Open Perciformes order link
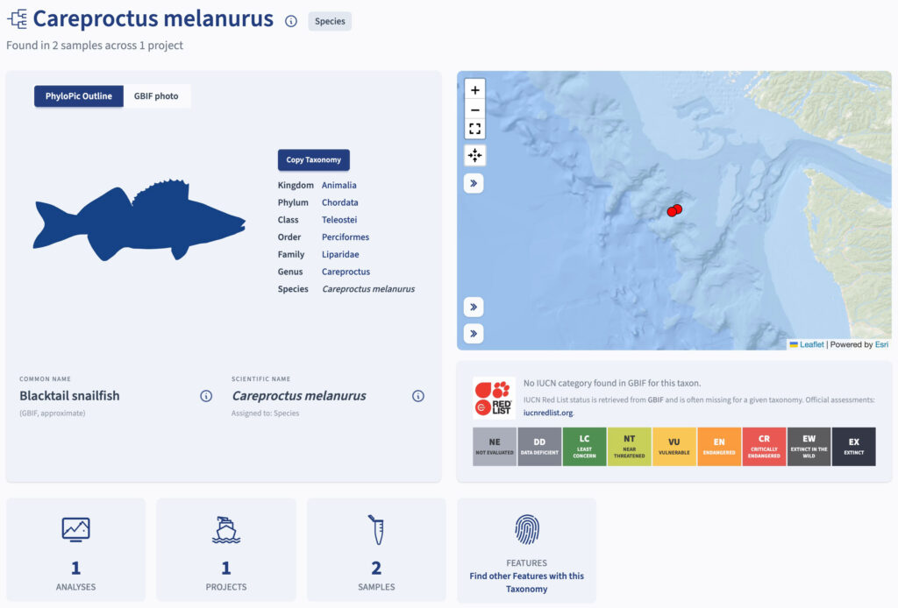The image size is (898, 608). (346, 237)
